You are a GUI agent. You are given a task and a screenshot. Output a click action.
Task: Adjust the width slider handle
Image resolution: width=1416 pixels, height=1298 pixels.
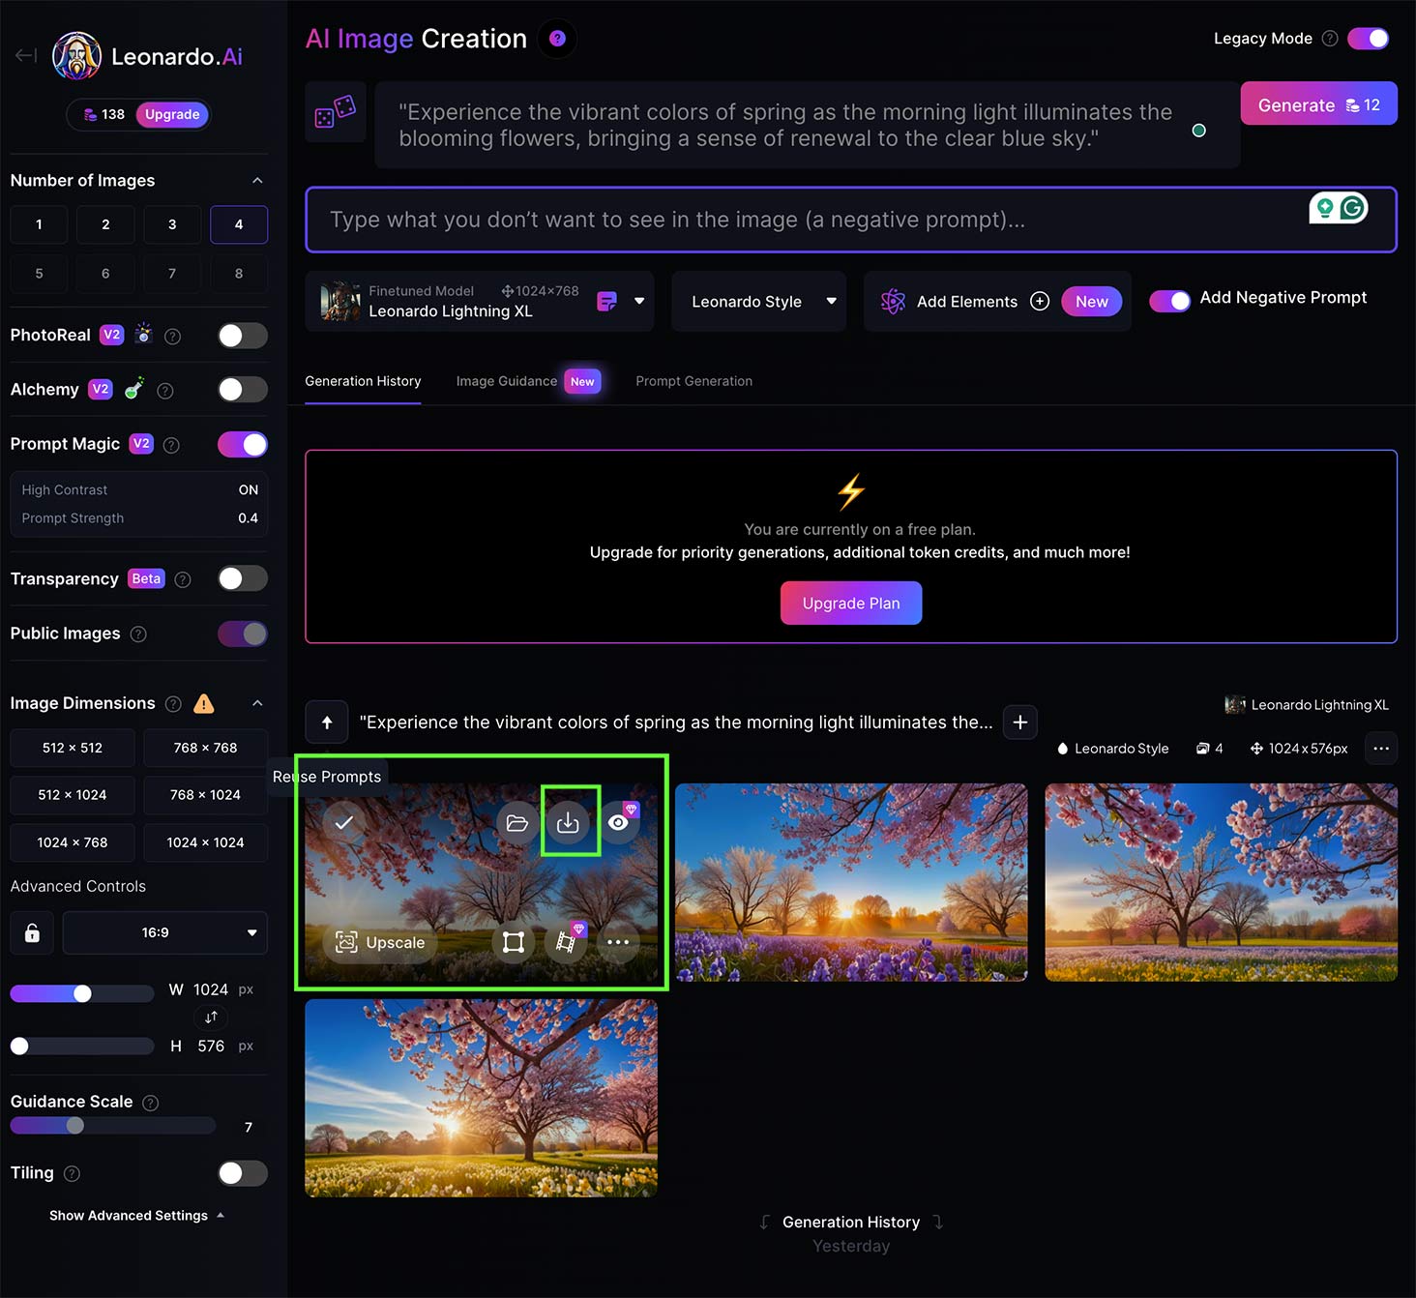(83, 993)
